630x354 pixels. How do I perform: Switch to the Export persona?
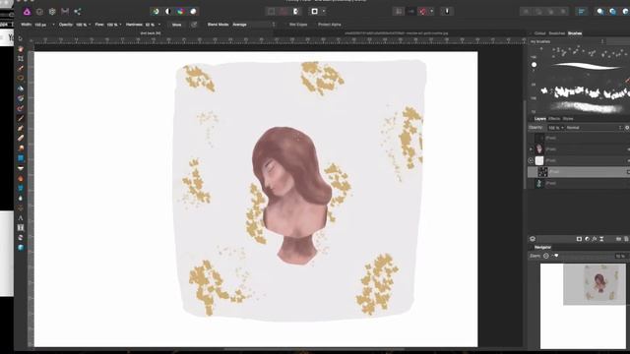tap(78, 12)
